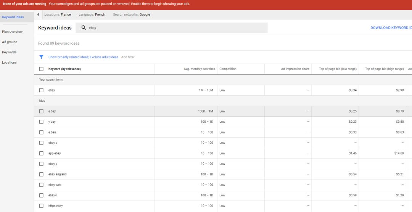Select the 'app ebay' keyword checkbox
The width and height of the screenshot is (412, 212).
coord(41,153)
